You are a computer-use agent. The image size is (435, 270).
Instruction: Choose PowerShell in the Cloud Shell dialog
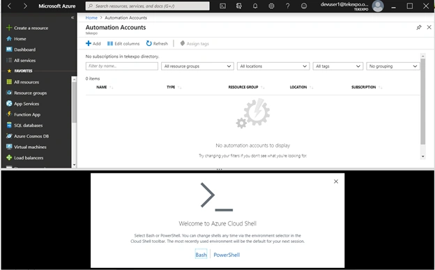click(227, 255)
